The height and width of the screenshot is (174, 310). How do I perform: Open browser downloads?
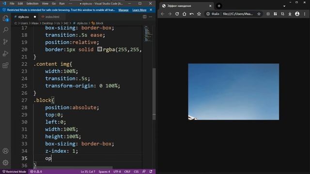290,14
